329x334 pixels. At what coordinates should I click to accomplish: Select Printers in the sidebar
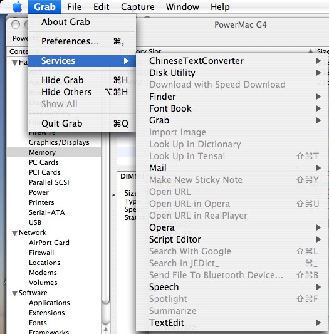(x=41, y=202)
